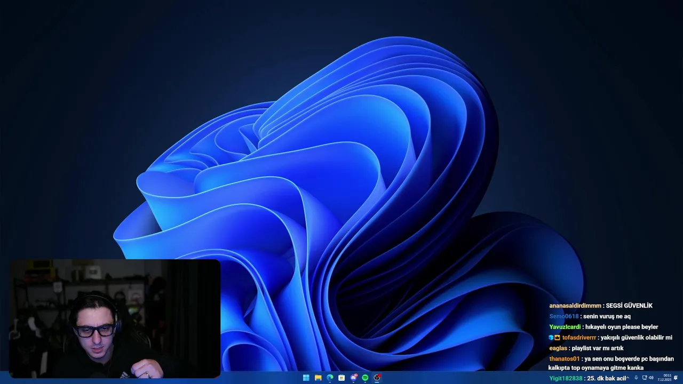The image size is (683, 384).
Task: Open Discord from the taskbar
Action: click(354, 378)
